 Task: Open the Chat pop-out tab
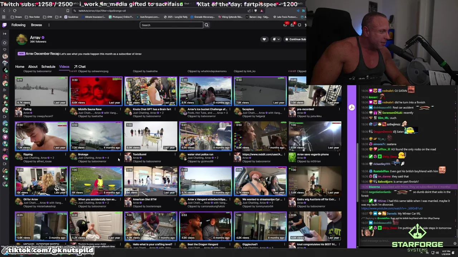pos(80,67)
